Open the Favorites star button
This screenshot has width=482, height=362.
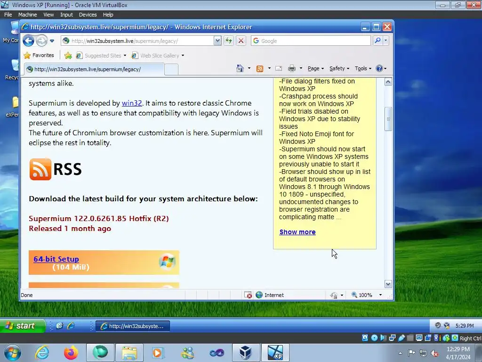point(39,56)
